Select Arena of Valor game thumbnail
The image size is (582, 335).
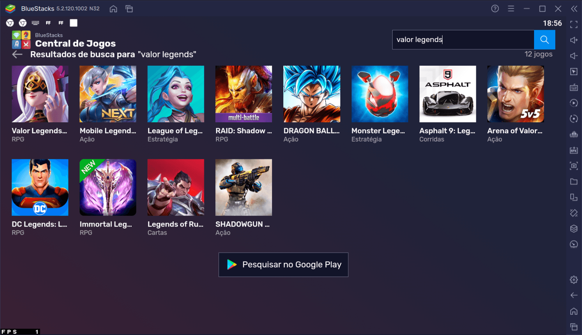point(516,94)
